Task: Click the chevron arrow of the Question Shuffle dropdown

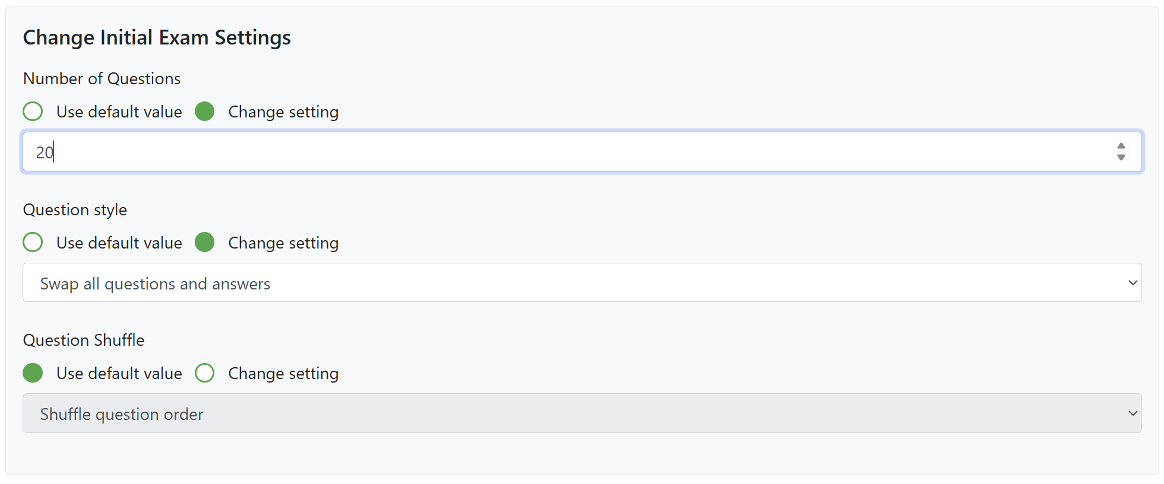Action: (1133, 413)
